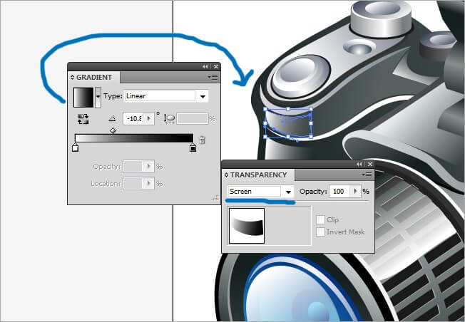Open the gradient angle value arrow
This screenshot has width=465, height=322.
pos(149,119)
